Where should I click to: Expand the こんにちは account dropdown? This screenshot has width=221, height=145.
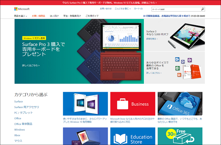click(123, 9)
